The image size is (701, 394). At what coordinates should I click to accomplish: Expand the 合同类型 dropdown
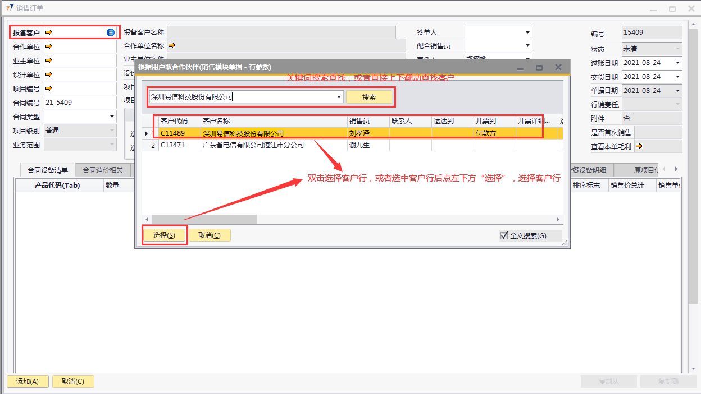point(112,117)
